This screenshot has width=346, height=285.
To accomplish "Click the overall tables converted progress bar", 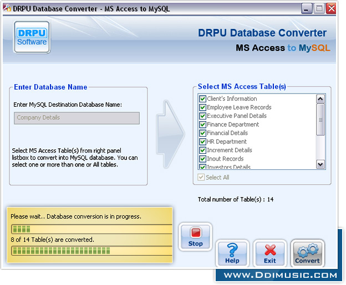I will [x=91, y=251].
